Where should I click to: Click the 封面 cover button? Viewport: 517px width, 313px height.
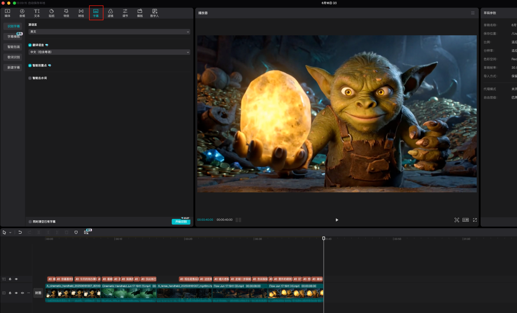tap(38, 293)
